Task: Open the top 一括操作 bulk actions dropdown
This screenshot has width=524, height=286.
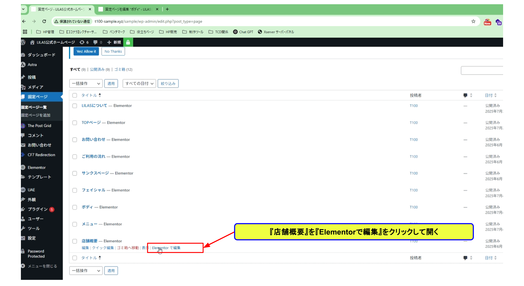Action: (86, 84)
